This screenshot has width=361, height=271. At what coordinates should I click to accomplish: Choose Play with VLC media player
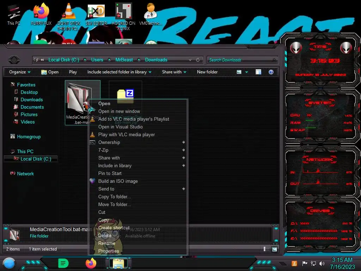click(138, 135)
